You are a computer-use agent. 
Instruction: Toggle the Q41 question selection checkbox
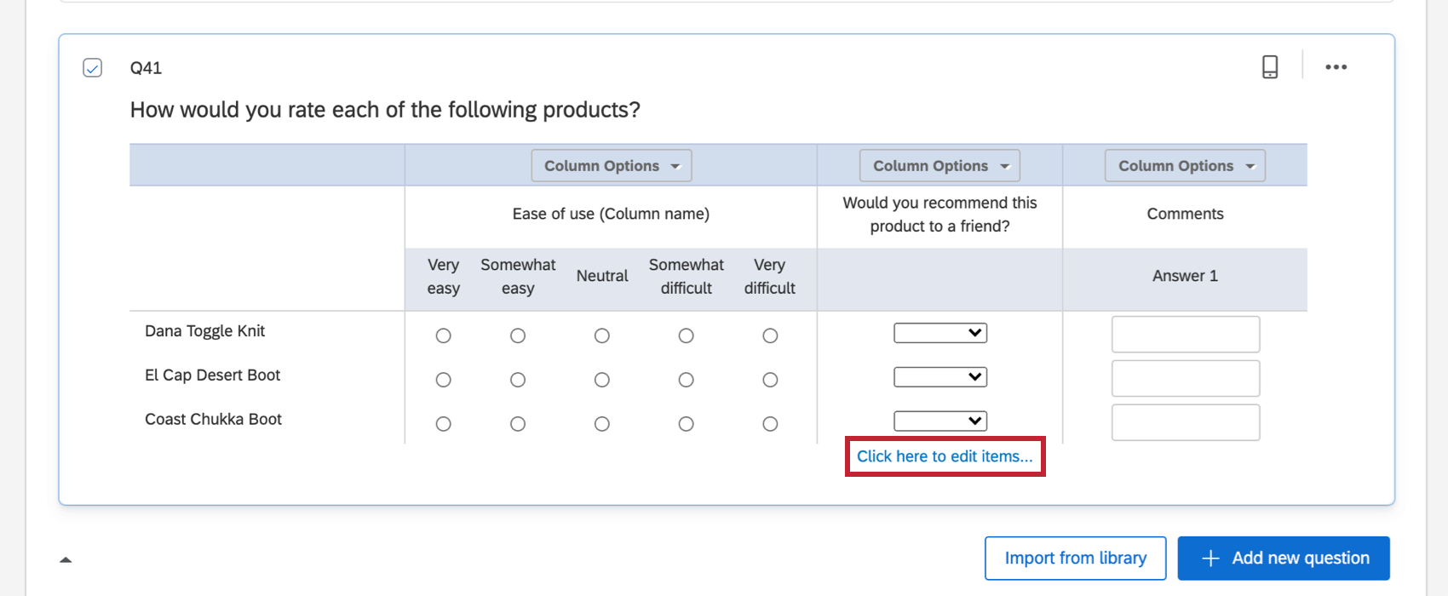pyautogui.click(x=93, y=68)
